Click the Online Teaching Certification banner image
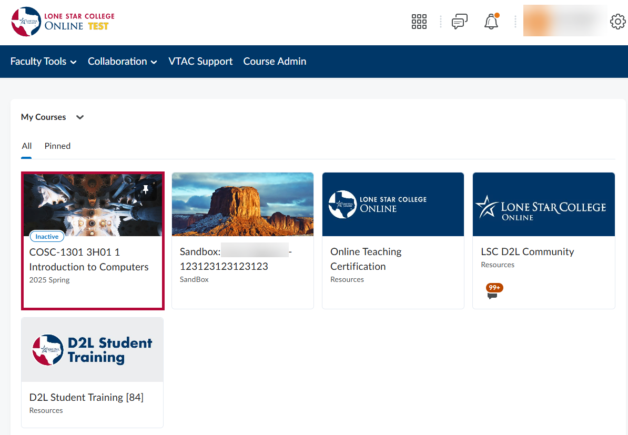 (x=393, y=204)
